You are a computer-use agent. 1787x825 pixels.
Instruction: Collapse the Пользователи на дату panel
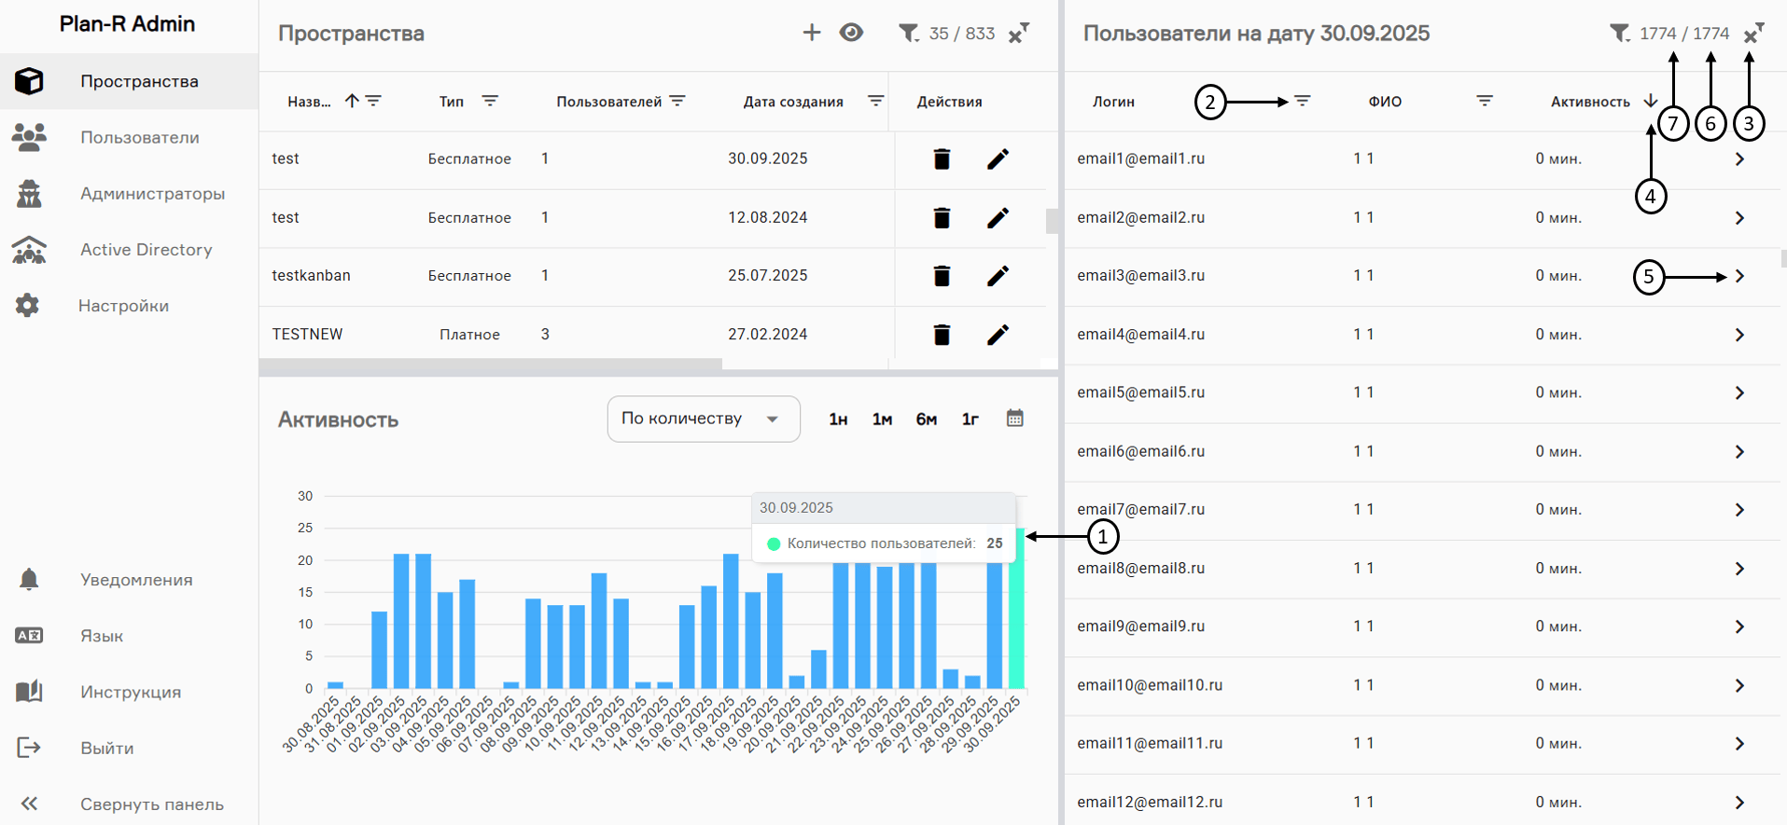point(1753,34)
